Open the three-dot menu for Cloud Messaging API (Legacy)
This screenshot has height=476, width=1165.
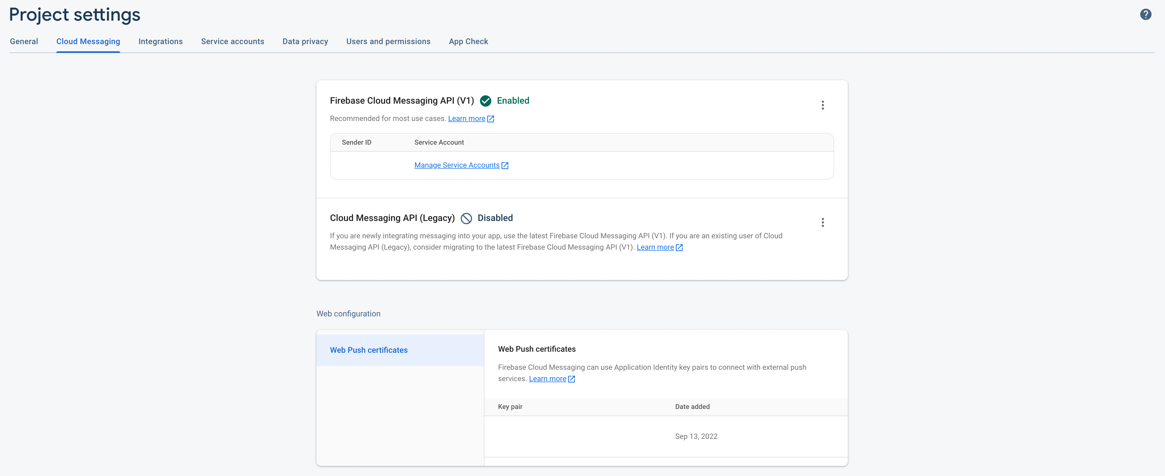click(x=823, y=223)
